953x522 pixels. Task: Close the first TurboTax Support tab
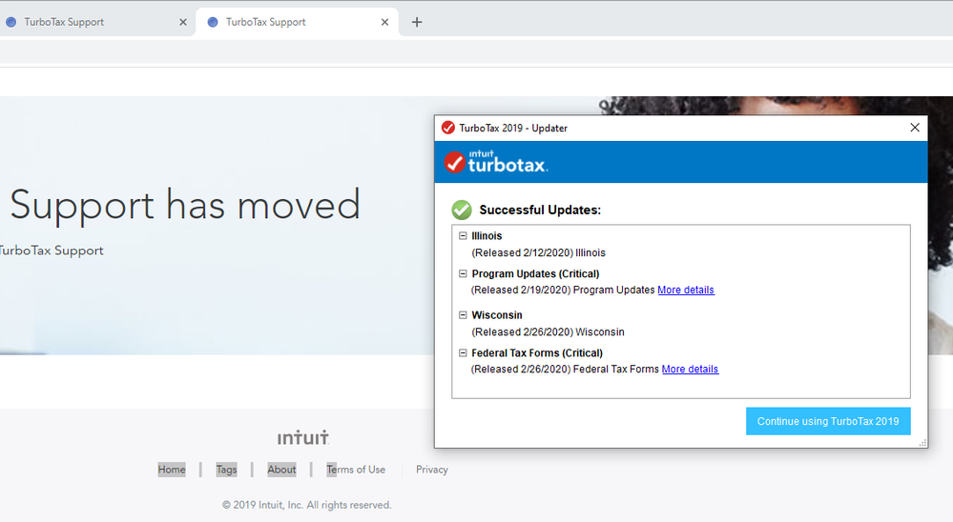click(183, 22)
